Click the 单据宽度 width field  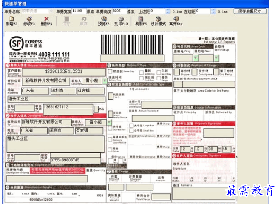click(79, 11)
